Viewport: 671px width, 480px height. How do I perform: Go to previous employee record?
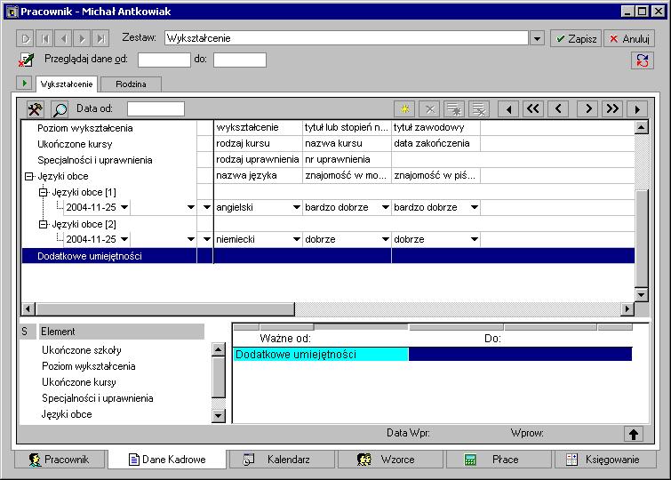click(x=63, y=38)
